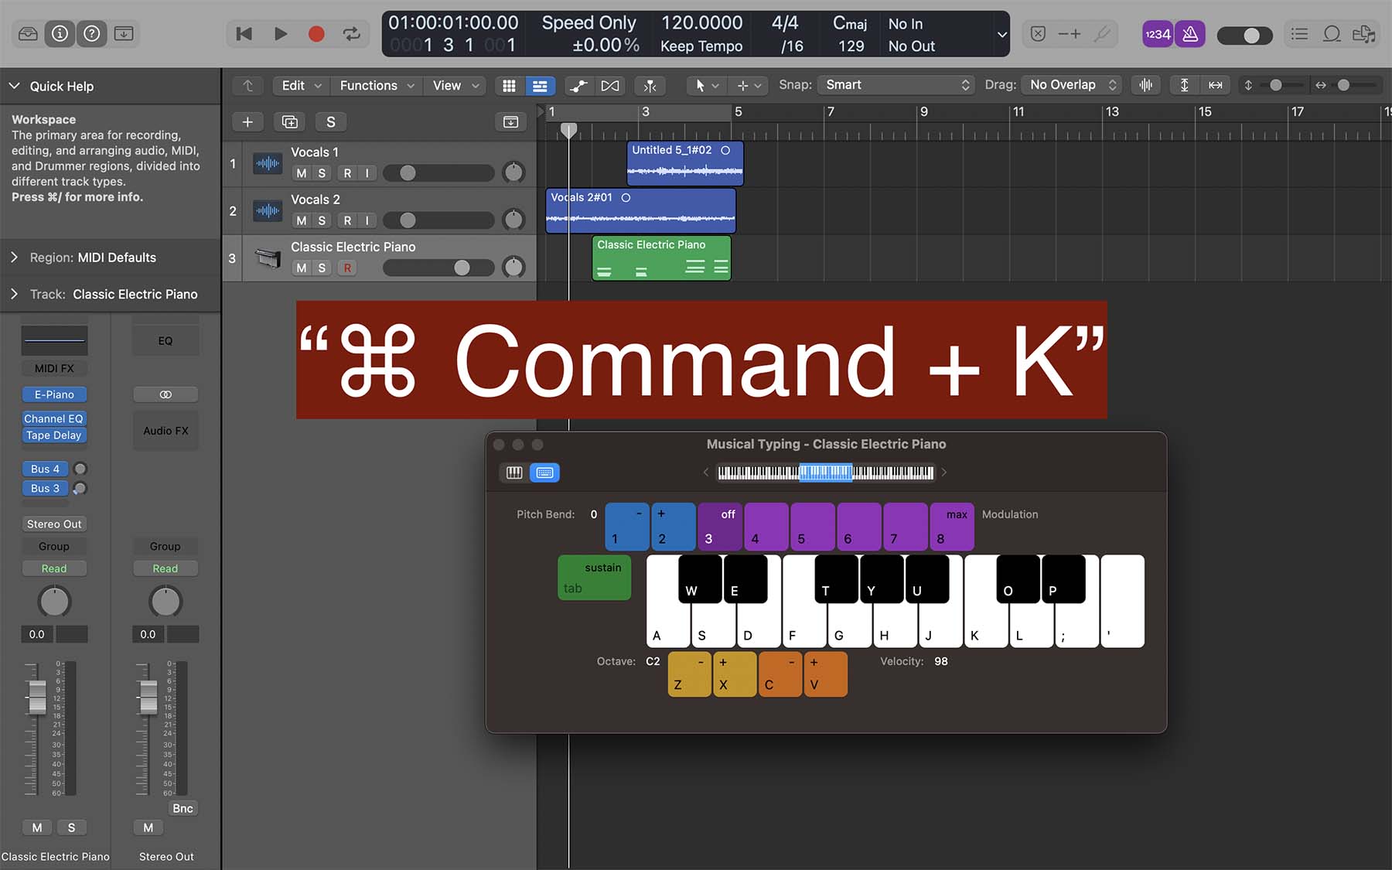Click the sustain tab key

point(594,578)
